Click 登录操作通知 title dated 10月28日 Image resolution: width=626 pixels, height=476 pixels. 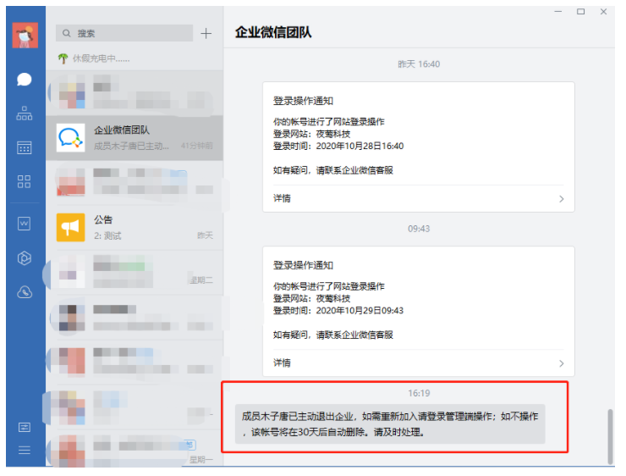click(x=303, y=101)
